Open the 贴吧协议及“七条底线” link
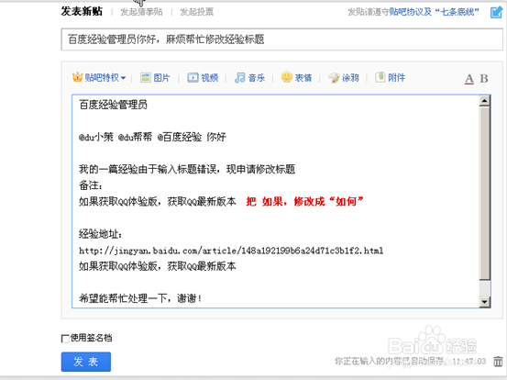507x380 pixels. click(x=434, y=12)
